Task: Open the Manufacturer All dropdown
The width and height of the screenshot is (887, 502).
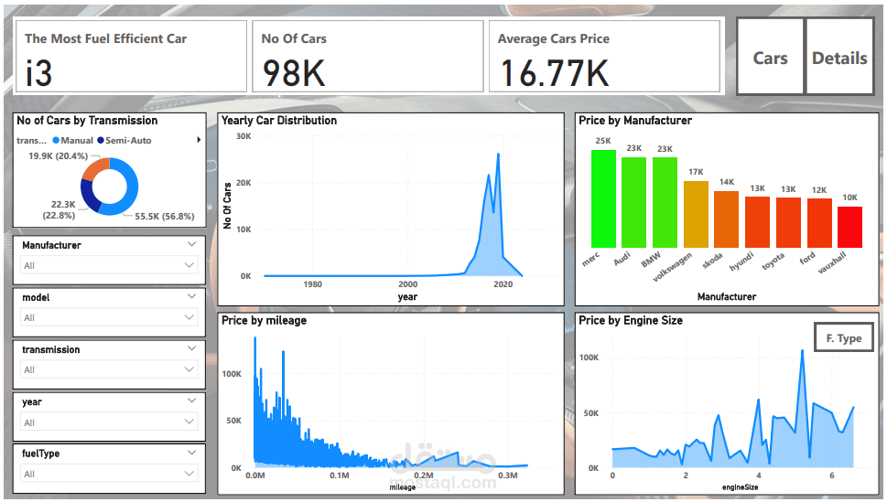Action: [x=109, y=265]
